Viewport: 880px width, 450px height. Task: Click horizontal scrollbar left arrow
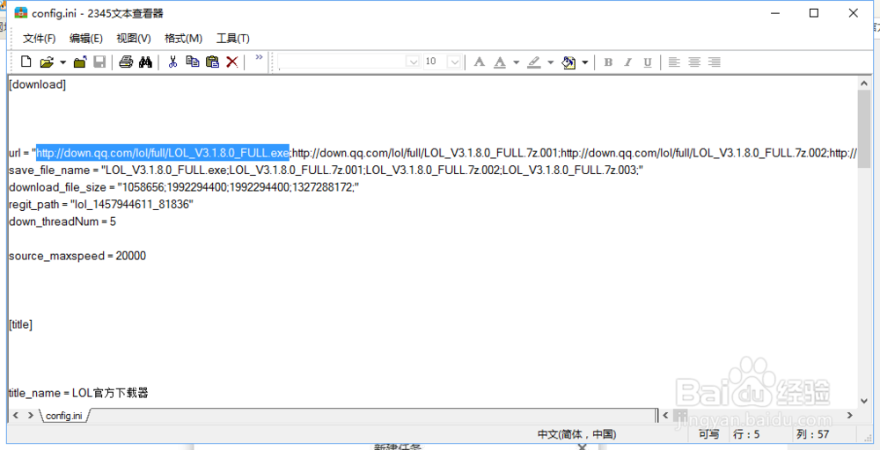tap(667, 415)
